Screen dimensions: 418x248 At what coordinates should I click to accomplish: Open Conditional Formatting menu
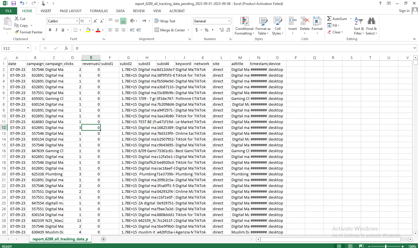[244, 26]
